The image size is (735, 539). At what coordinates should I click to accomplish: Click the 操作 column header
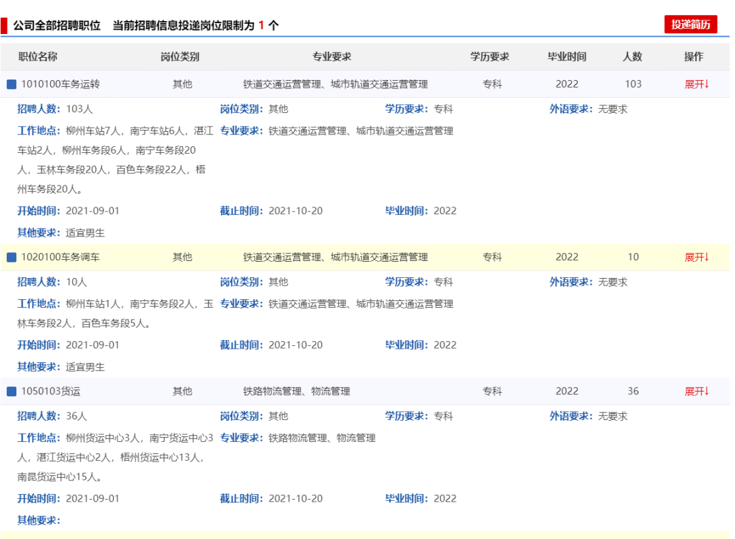[693, 57]
